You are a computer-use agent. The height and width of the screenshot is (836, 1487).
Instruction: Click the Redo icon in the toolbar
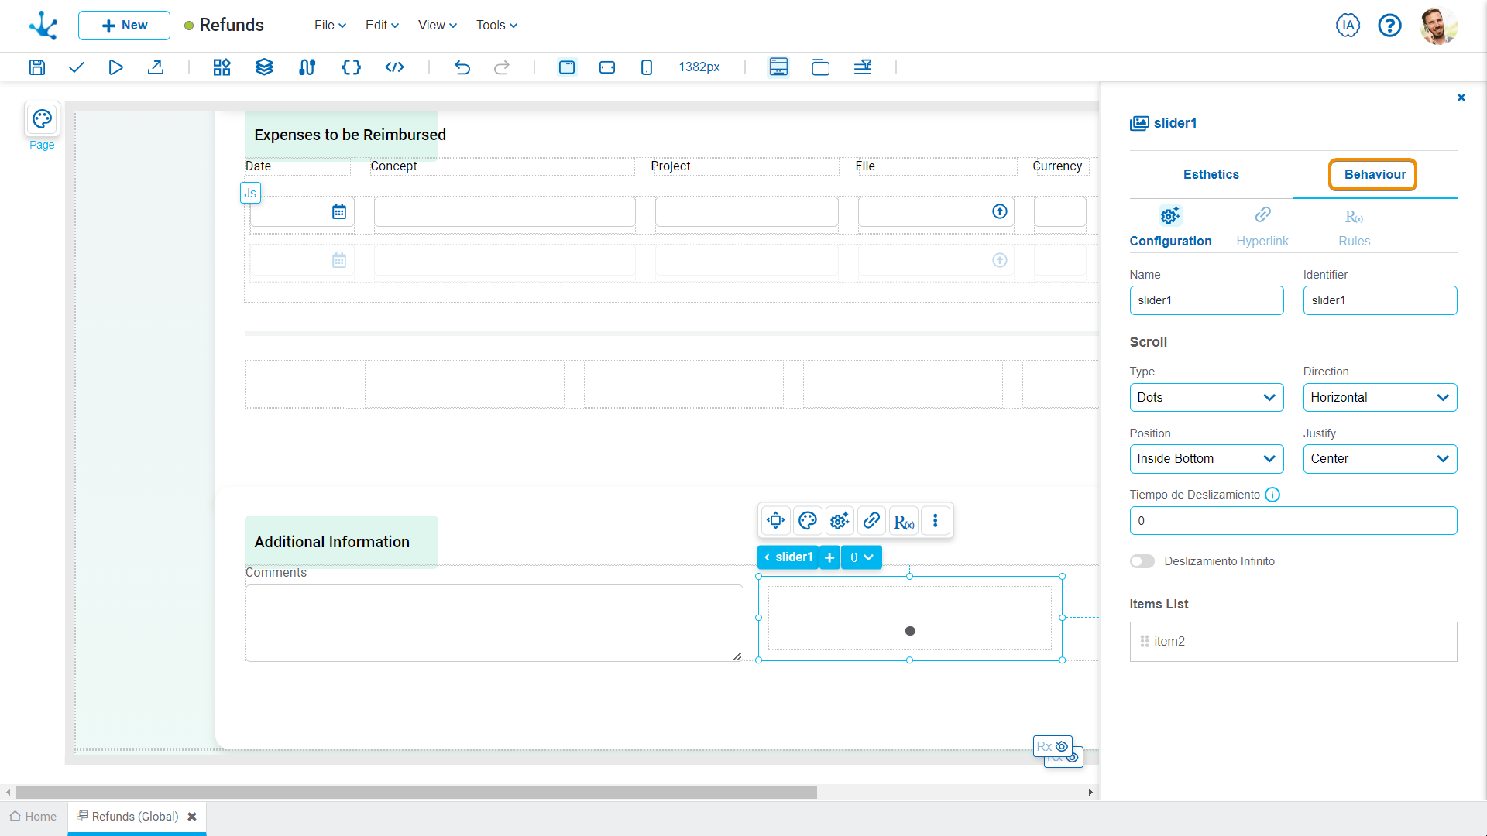pos(503,67)
